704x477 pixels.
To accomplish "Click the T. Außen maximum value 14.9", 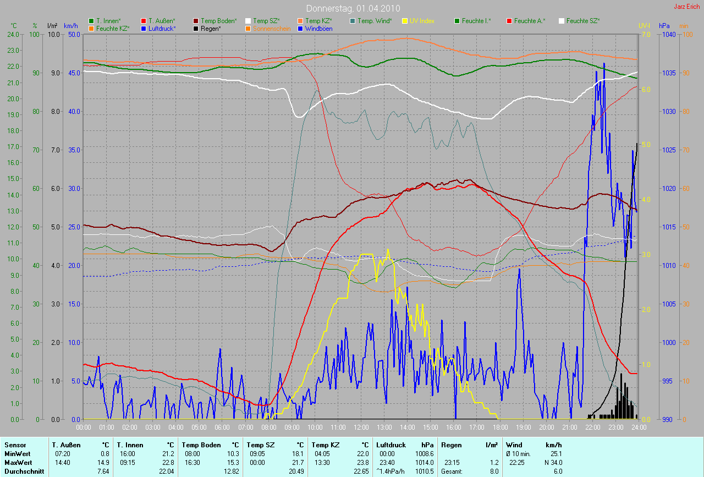I will tap(104, 463).
